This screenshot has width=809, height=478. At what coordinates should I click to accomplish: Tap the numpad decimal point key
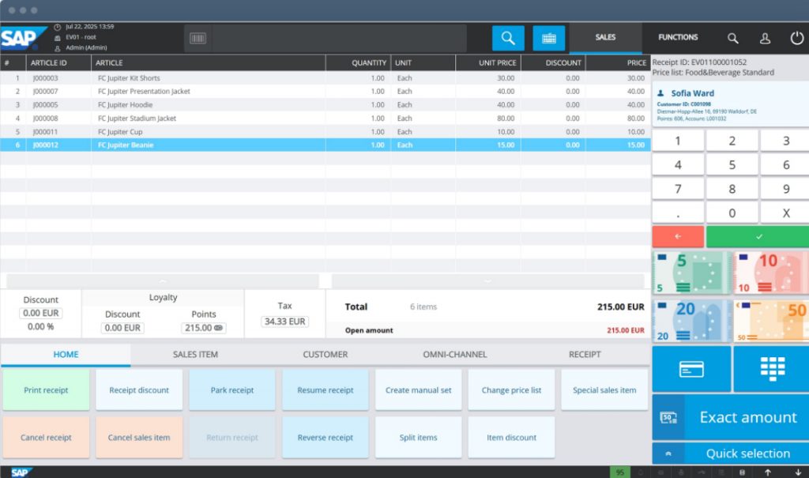coord(678,213)
